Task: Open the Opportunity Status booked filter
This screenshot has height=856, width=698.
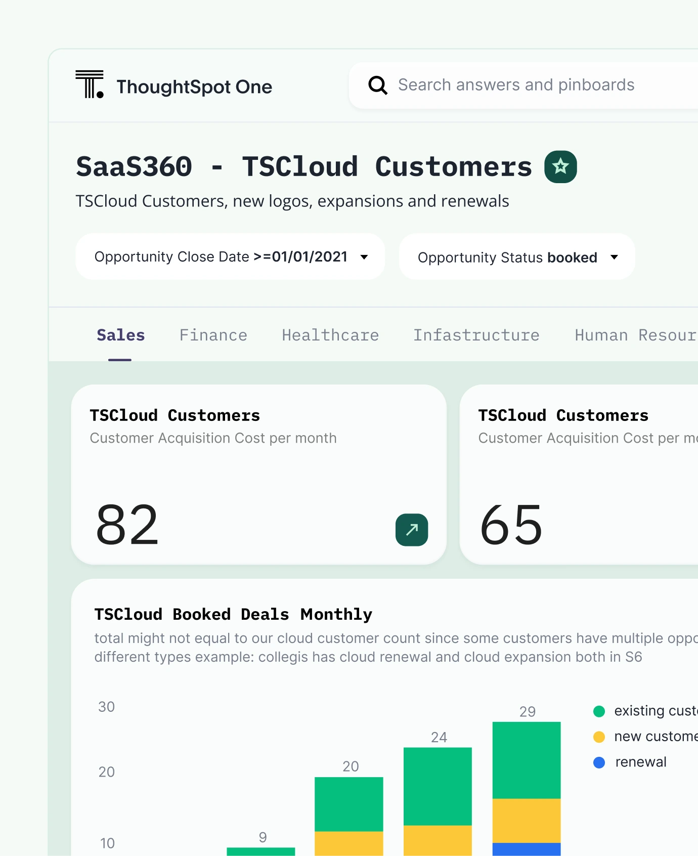Action: pos(507,258)
